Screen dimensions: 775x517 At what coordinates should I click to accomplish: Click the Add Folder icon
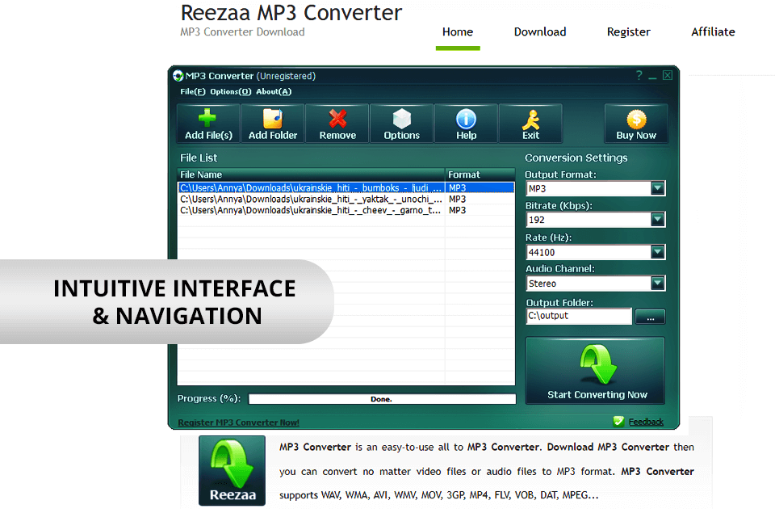[x=272, y=118]
